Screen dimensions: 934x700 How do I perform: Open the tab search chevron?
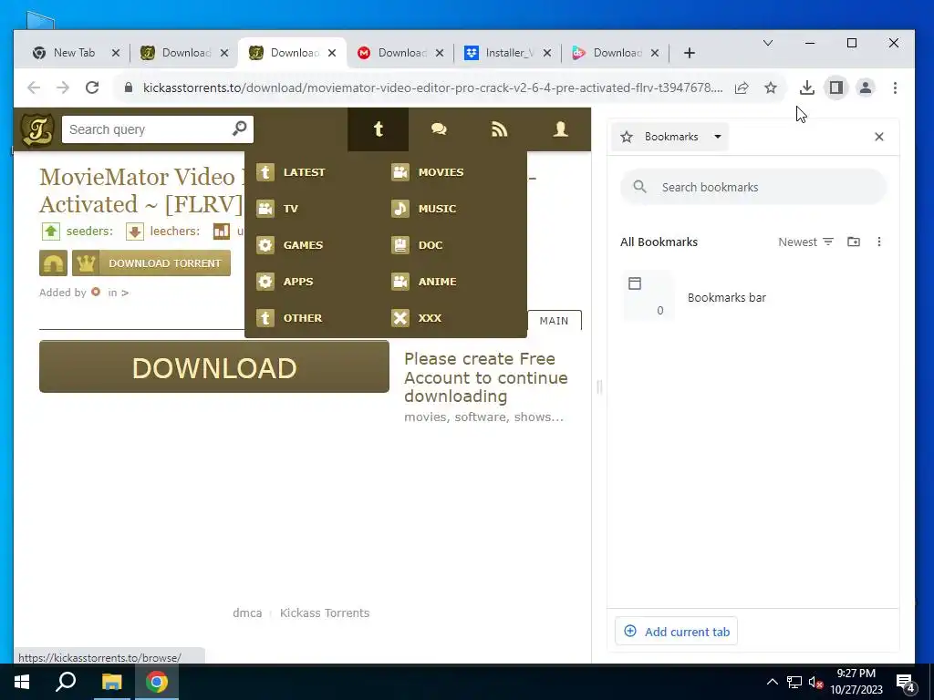click(x=768, y=43)
